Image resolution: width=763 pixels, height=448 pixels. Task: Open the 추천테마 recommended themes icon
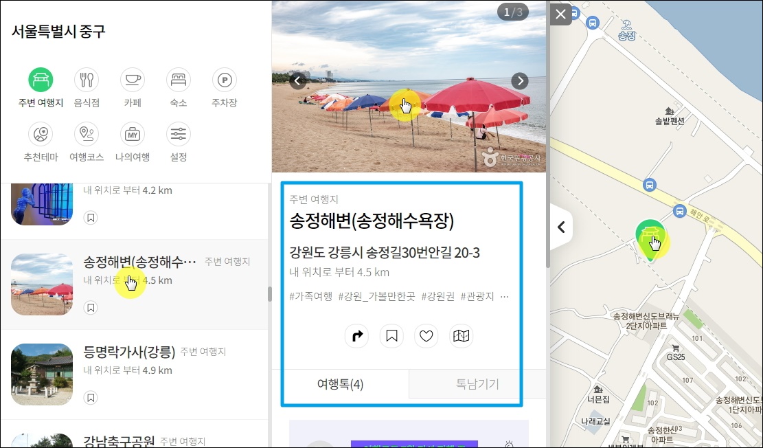[x=41, y=134]
